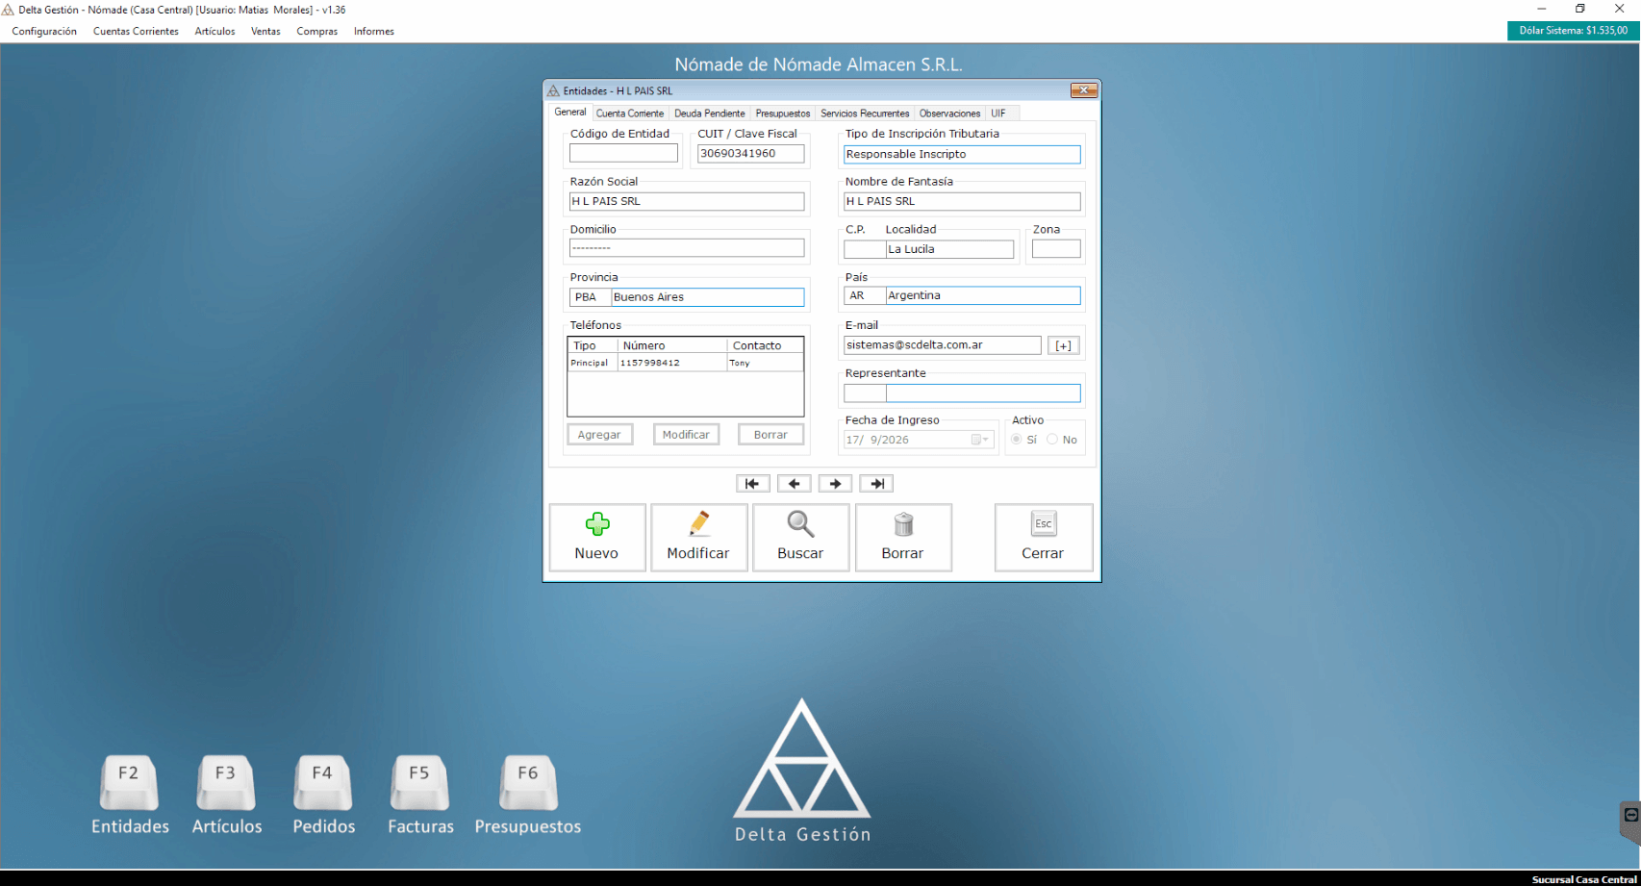Click the Domicilio field
Viewport: 1641px width, 886px height.
pos(687,248)
